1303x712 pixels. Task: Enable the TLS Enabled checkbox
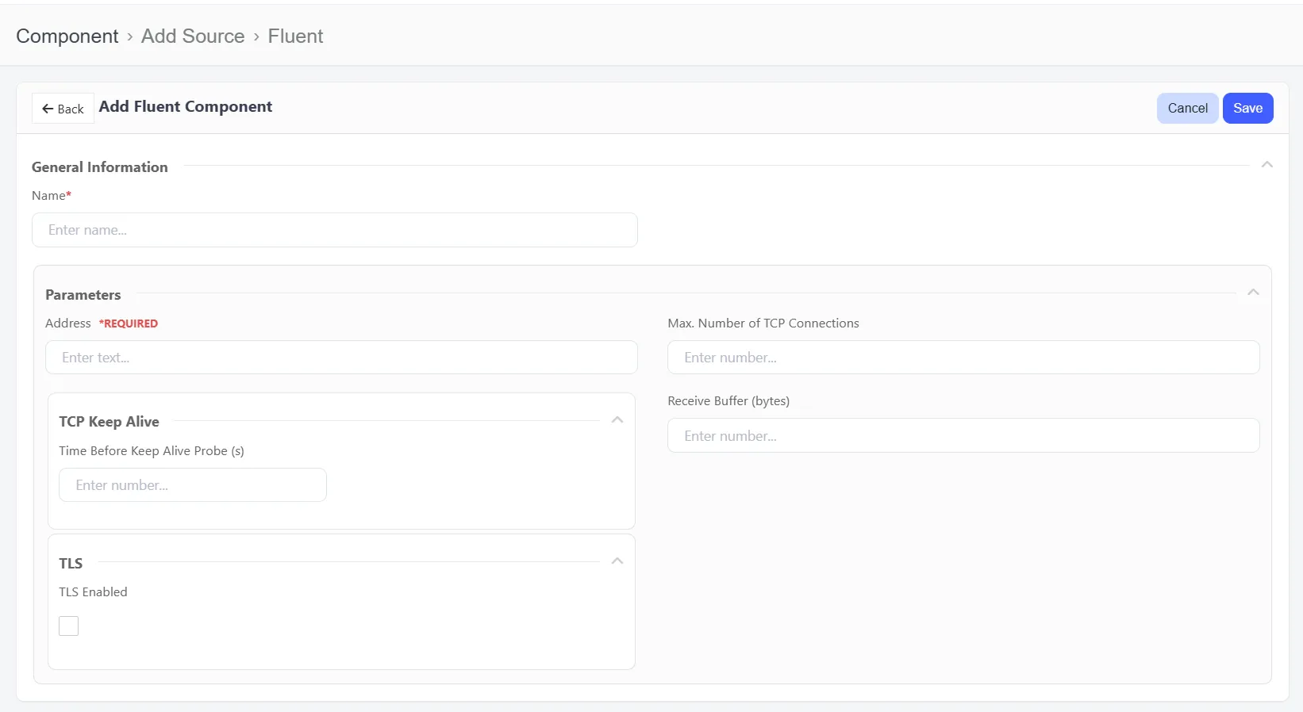pyautogui.click(x=69, y=626)
